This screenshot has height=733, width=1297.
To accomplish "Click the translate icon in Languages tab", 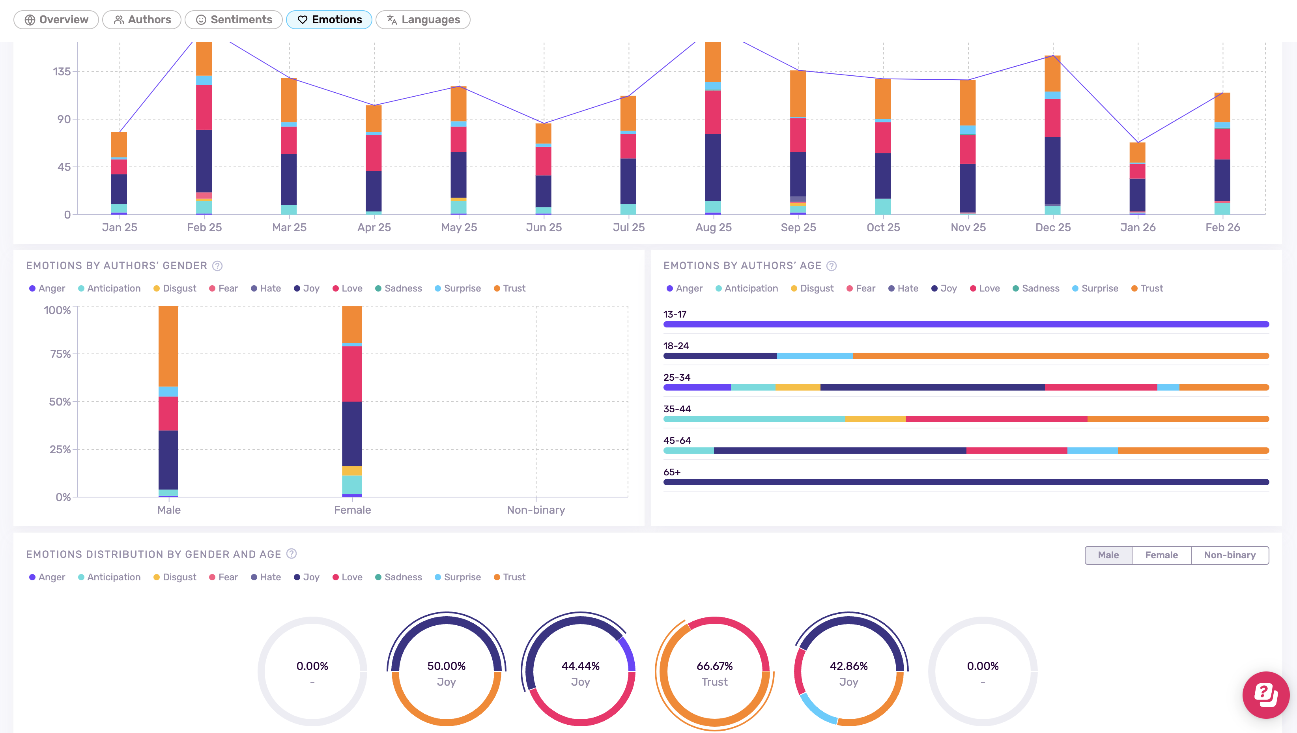I will pyautogui.click(x=392, y=20).
